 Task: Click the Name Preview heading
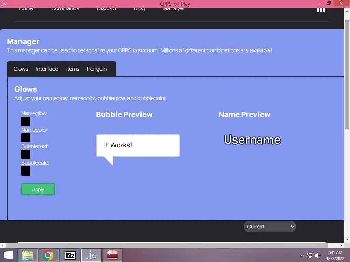click(x=244, y=115)
